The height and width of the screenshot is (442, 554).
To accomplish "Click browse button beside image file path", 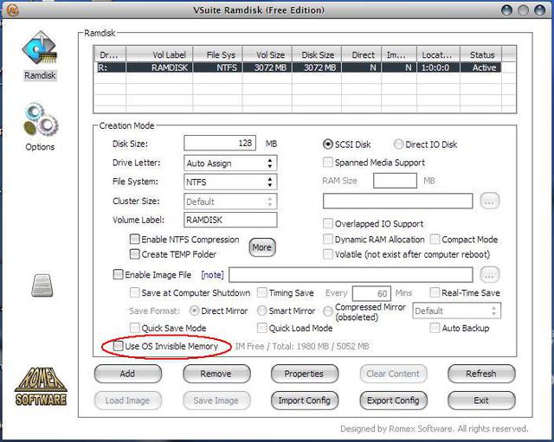I will pos(490,274).
